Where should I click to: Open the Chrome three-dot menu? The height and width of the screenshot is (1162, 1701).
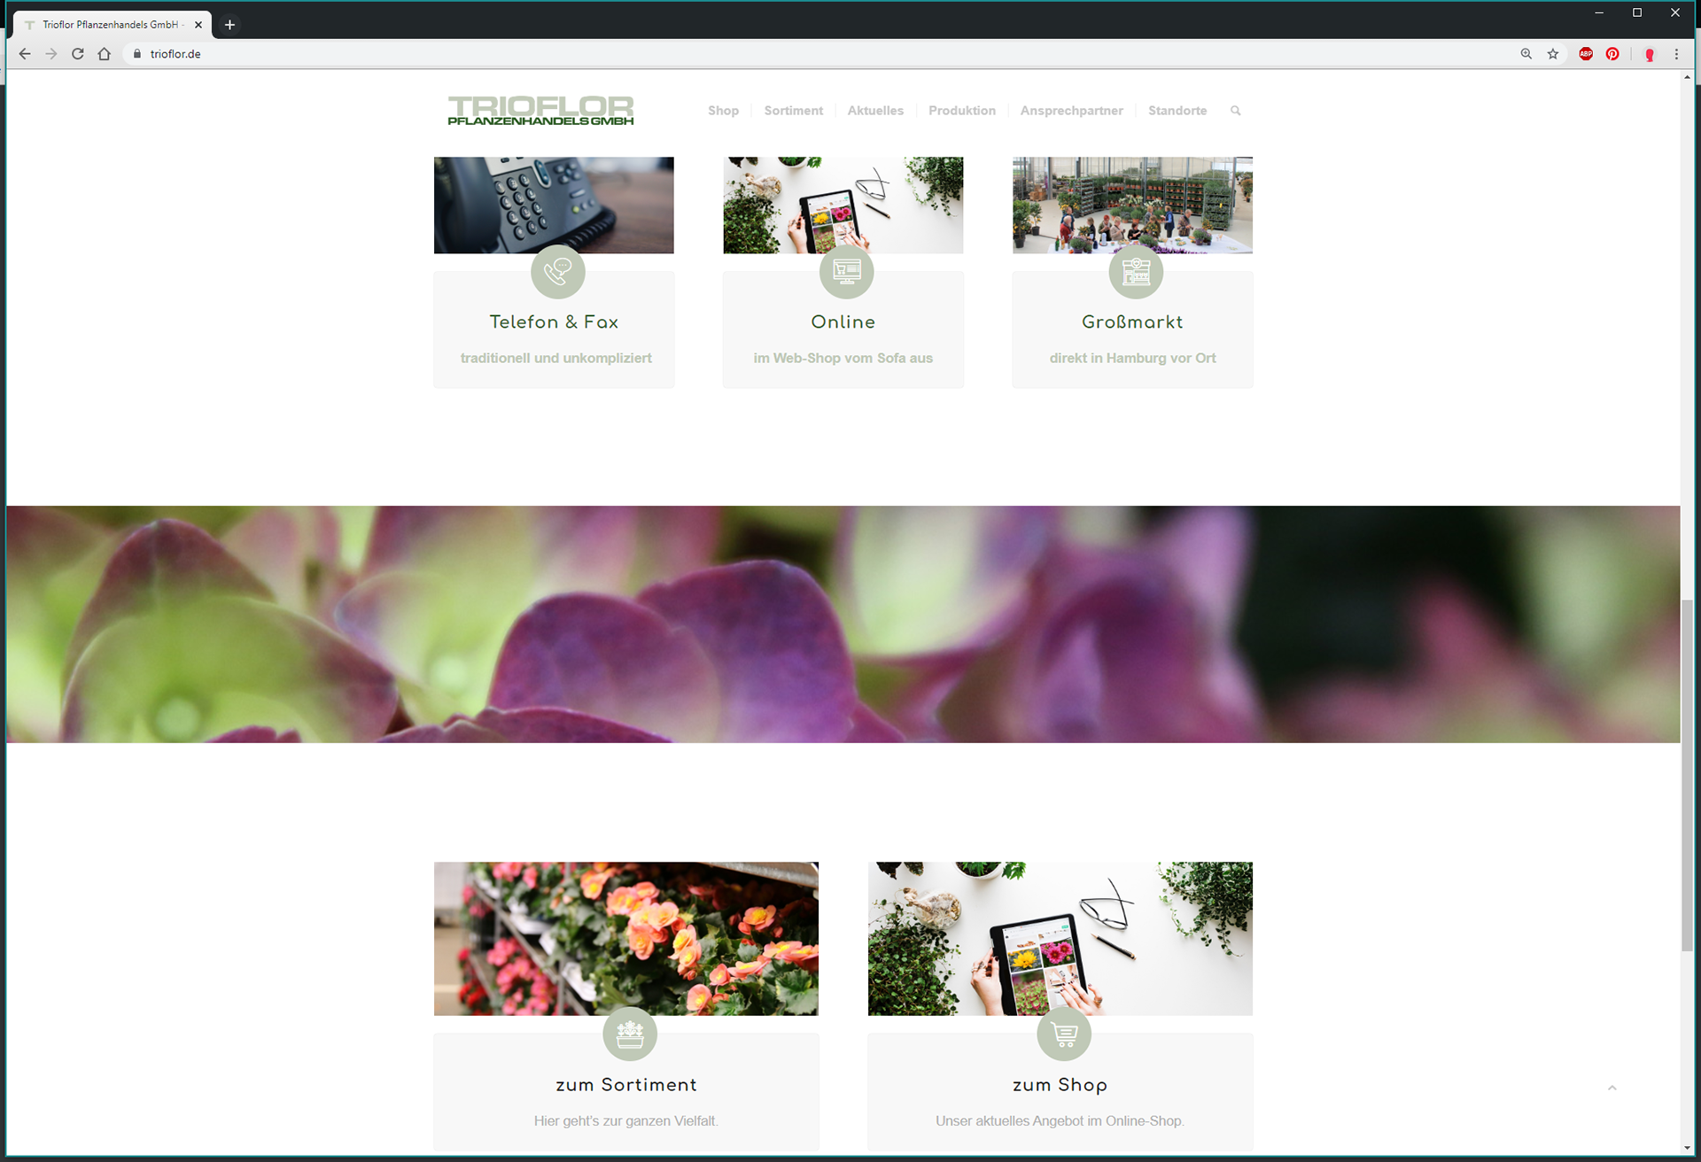point(1676,54)
